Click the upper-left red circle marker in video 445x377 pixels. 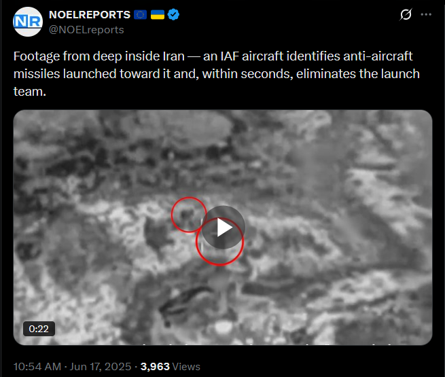[x=189, y=215]
